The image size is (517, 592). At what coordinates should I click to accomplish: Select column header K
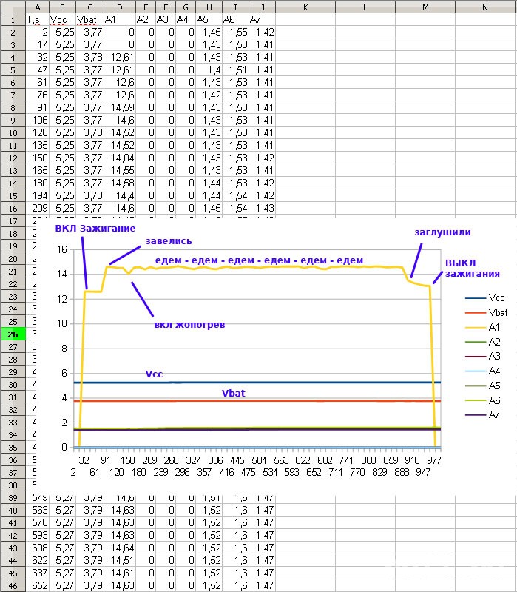(305, 6)
